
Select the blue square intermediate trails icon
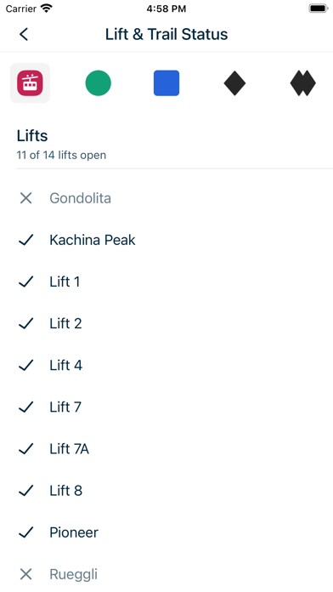coord(166,83)
